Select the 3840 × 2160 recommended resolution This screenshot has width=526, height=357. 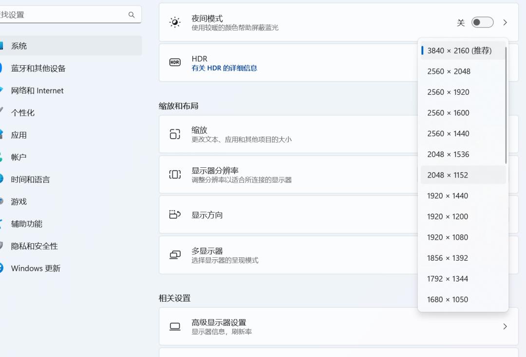(x=459, y=50)
